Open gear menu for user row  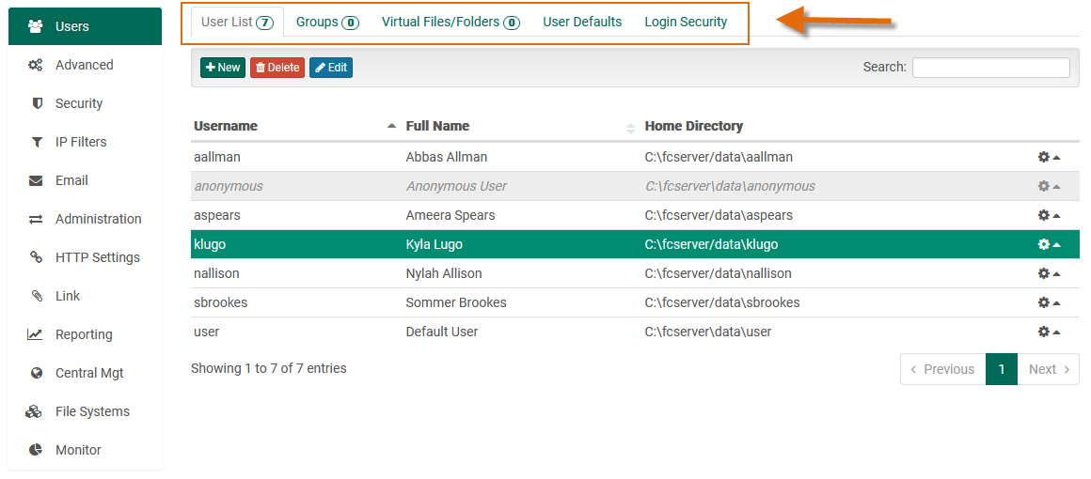click(1049, 332)
